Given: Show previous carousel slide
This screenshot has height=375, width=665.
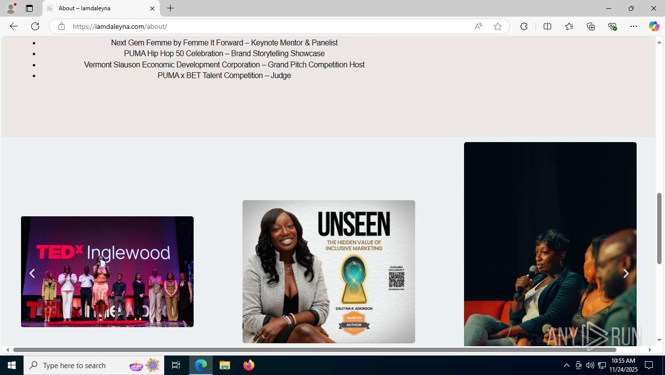Looking at the screenshot, I should click(32, 273).
